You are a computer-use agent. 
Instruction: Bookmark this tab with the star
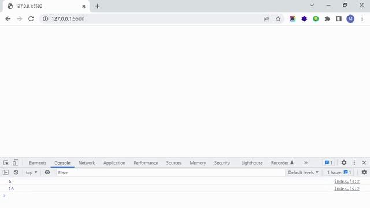[x=278, y=19]
